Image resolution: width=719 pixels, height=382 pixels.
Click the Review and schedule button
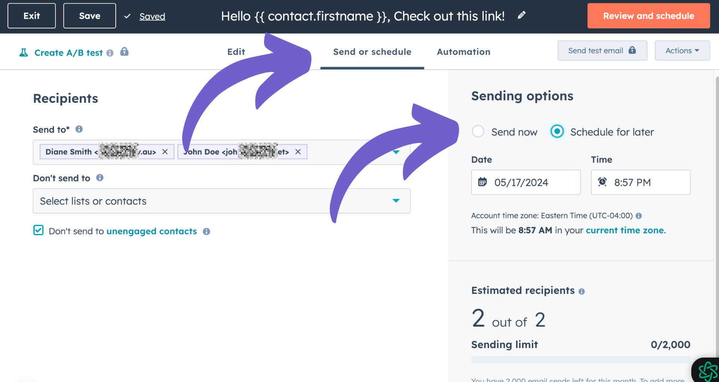[648, 15]
